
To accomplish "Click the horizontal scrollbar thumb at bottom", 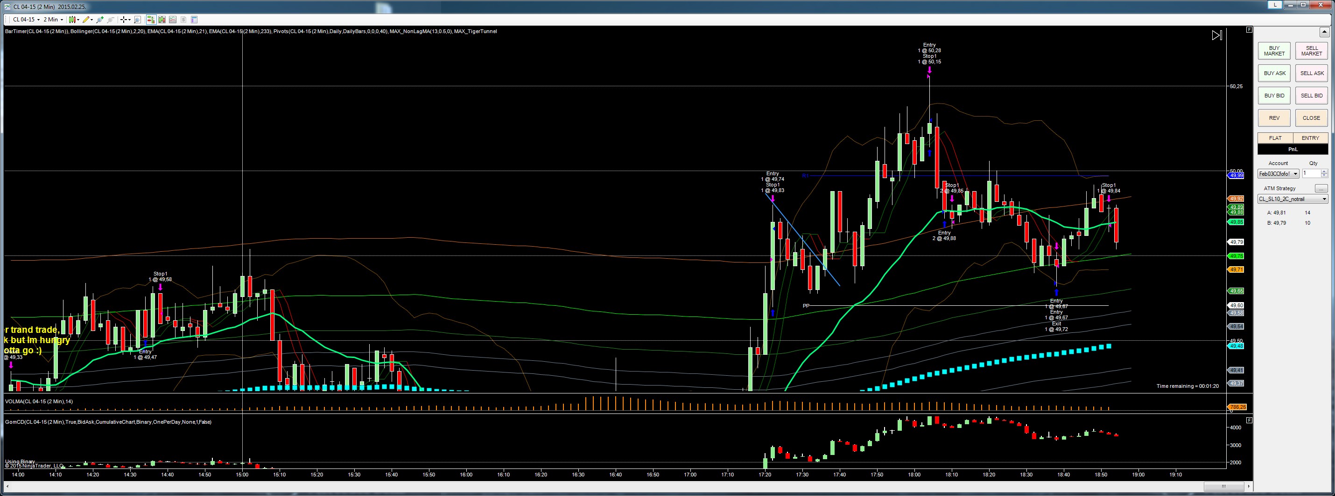I will [x=1223, y=486].
